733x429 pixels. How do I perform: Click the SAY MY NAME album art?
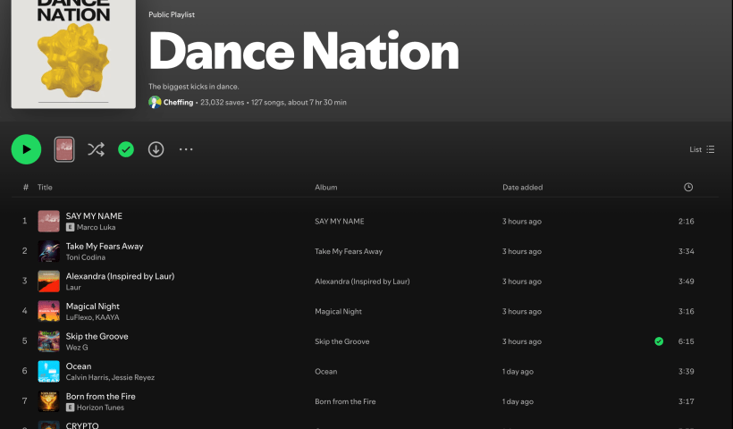49,221
